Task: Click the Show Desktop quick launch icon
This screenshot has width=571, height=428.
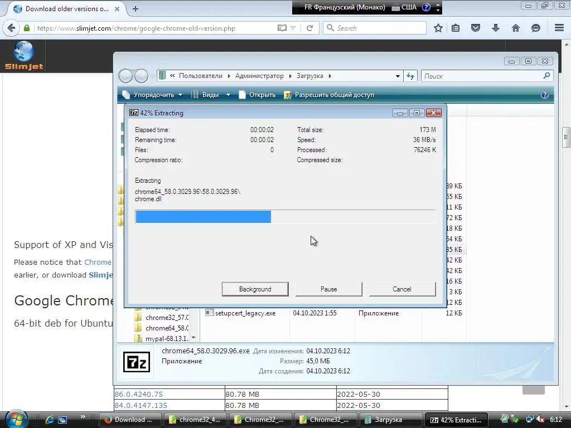Action: pos(62,420)
